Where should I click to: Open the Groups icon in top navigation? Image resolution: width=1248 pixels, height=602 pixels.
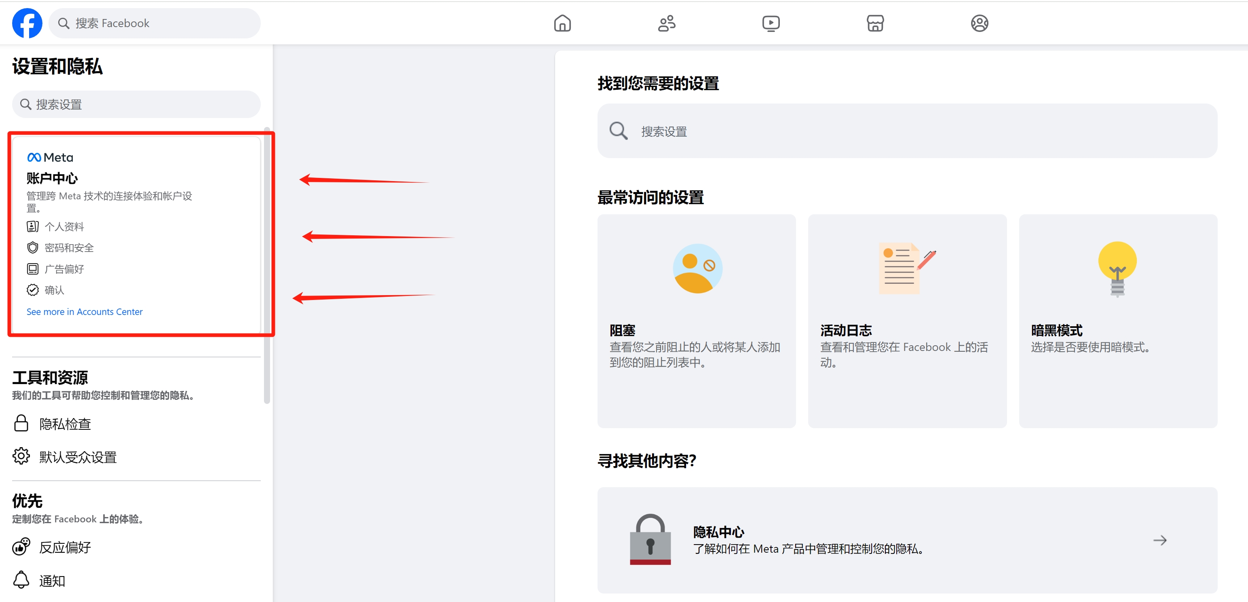click(x=979, y=23)
